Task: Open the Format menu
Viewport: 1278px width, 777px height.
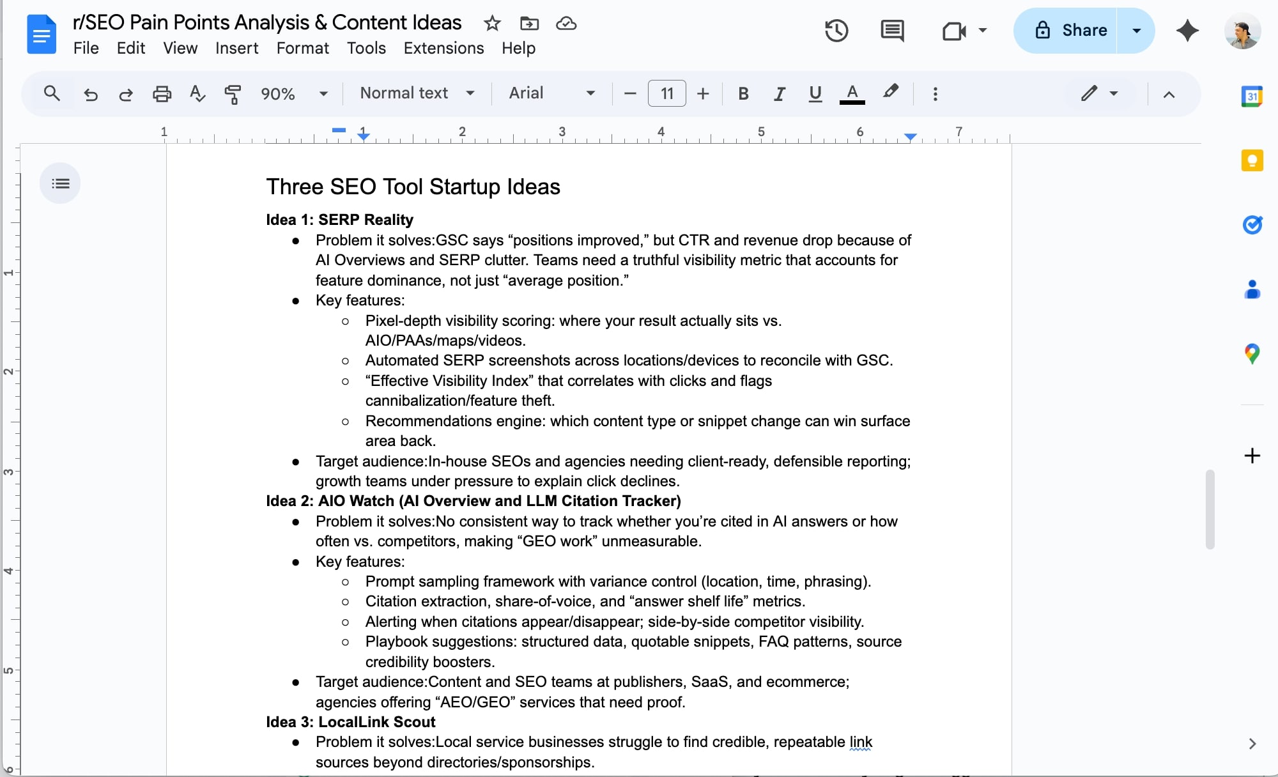Action: tap(302, 48)
